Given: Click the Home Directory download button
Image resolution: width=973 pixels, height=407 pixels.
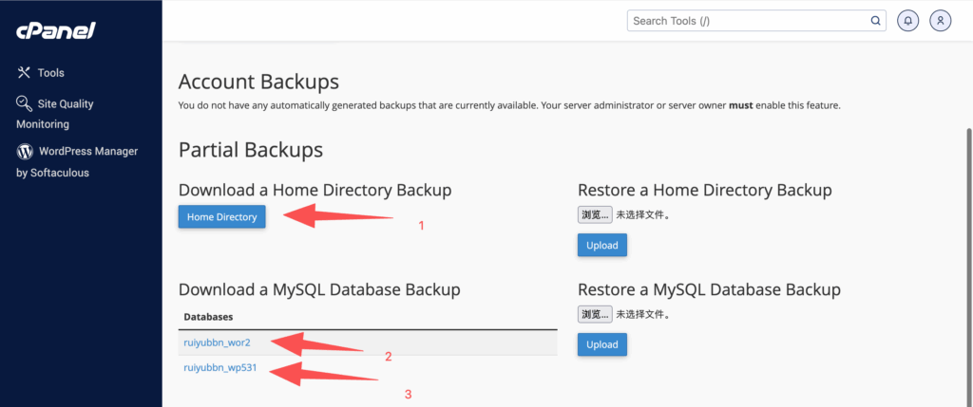Looking at the screenshot, I should pos(221,217).
